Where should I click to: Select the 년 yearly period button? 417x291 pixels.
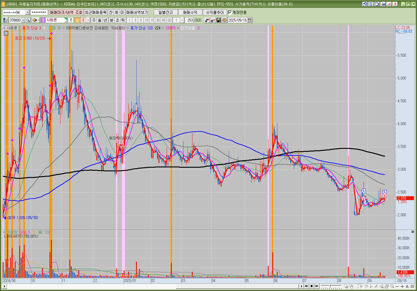click(x=105, y=20)
